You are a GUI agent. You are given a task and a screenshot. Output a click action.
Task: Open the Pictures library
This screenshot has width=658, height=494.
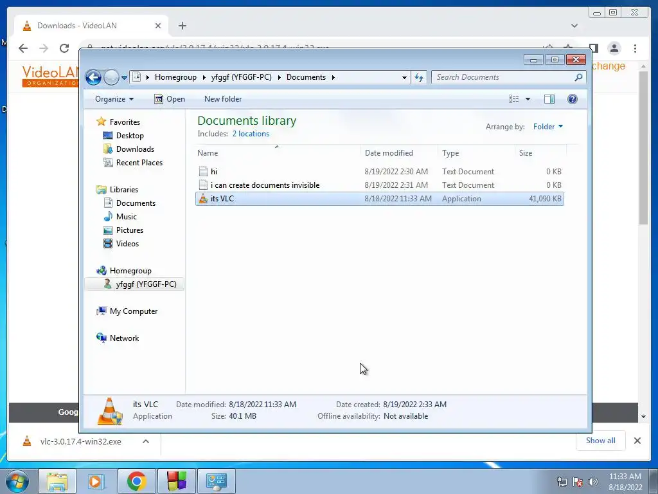(x=130, y=230)
